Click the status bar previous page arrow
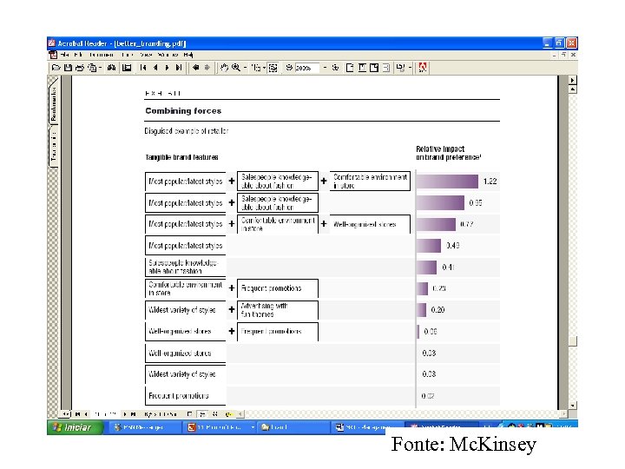Image resolution: width=625 pixels, height=469 pixels. (86, 414)
